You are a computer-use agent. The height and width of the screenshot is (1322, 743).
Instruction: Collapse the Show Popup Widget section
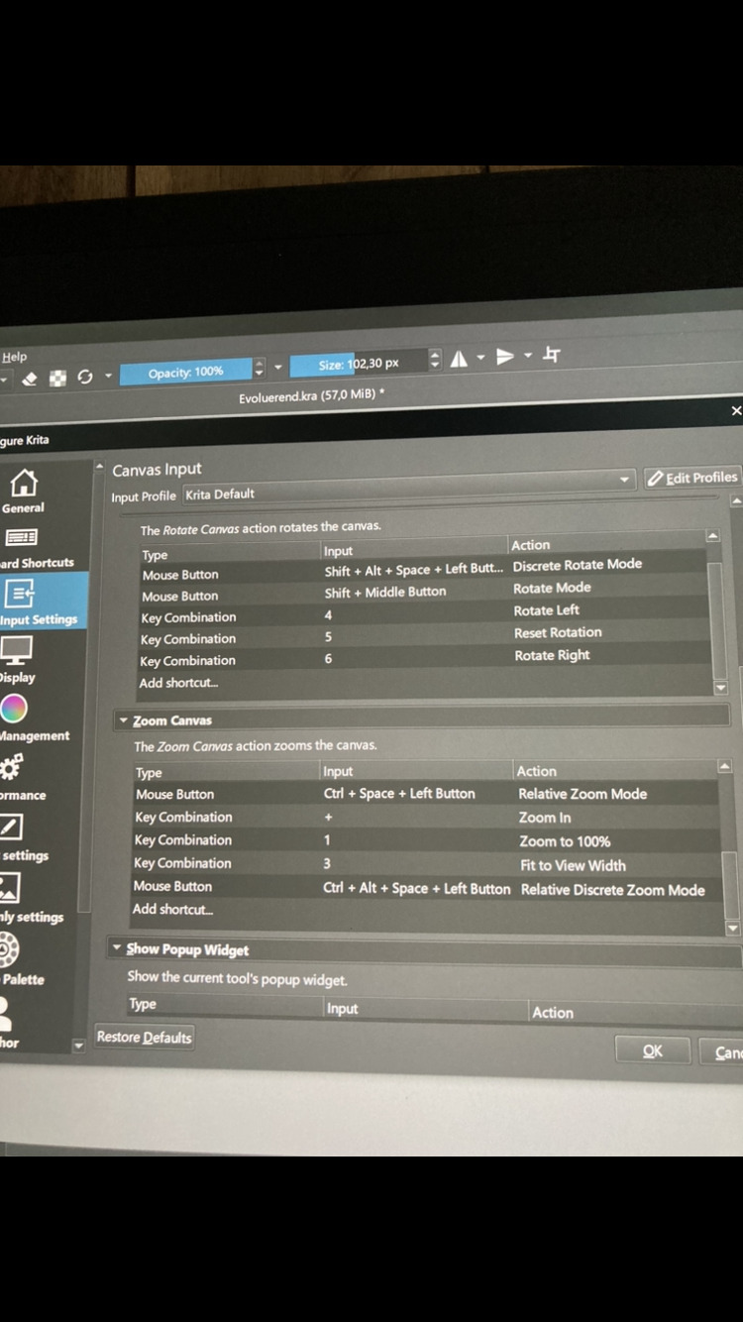click(117, 948)
